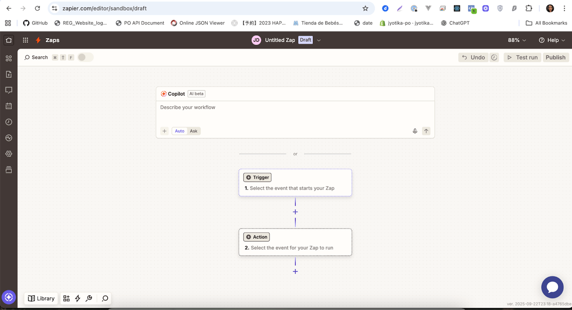Open the Zap details file-bolt sidebar icon
572x310 pixels.
pos(9,74)
